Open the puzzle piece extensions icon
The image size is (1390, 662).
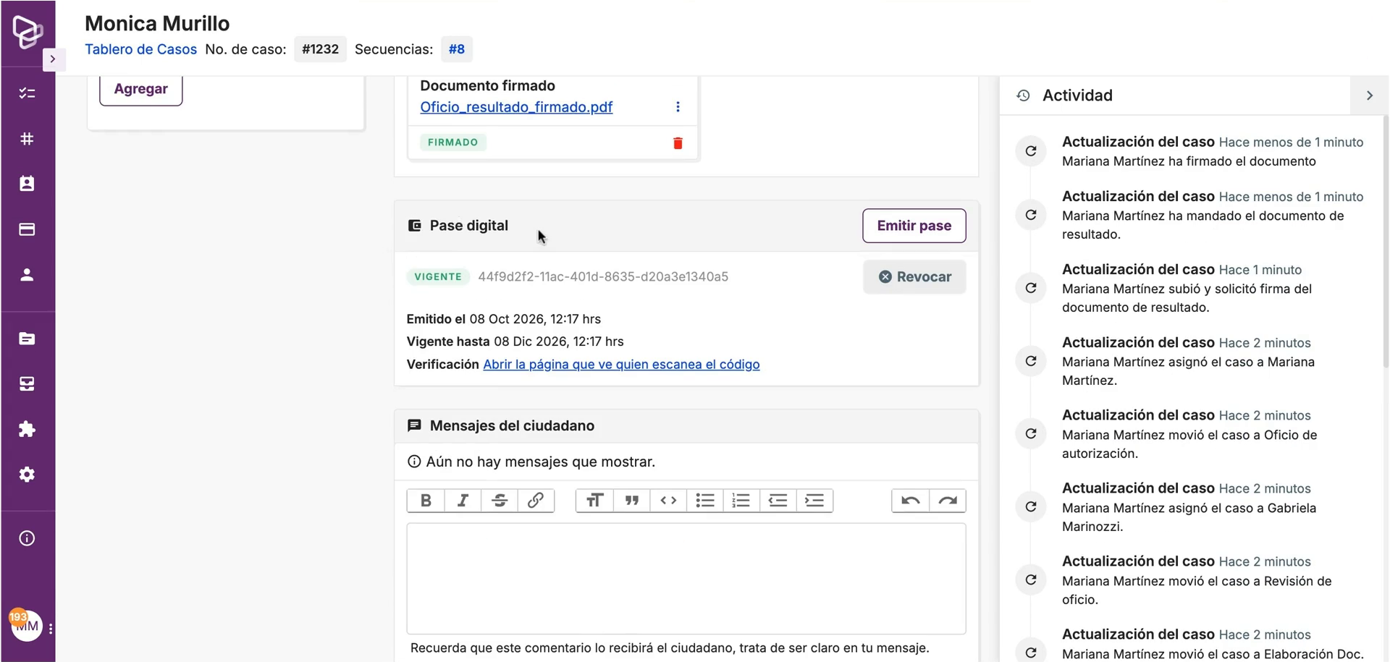(x=27, y=429)
